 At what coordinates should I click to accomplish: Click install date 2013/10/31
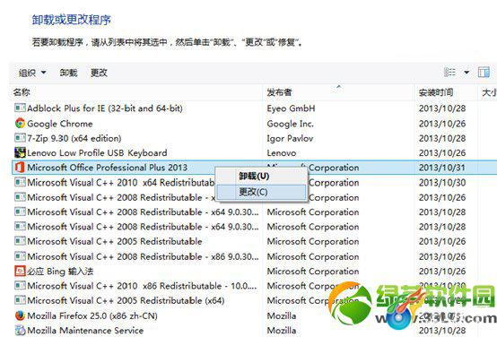pos(442,168)
